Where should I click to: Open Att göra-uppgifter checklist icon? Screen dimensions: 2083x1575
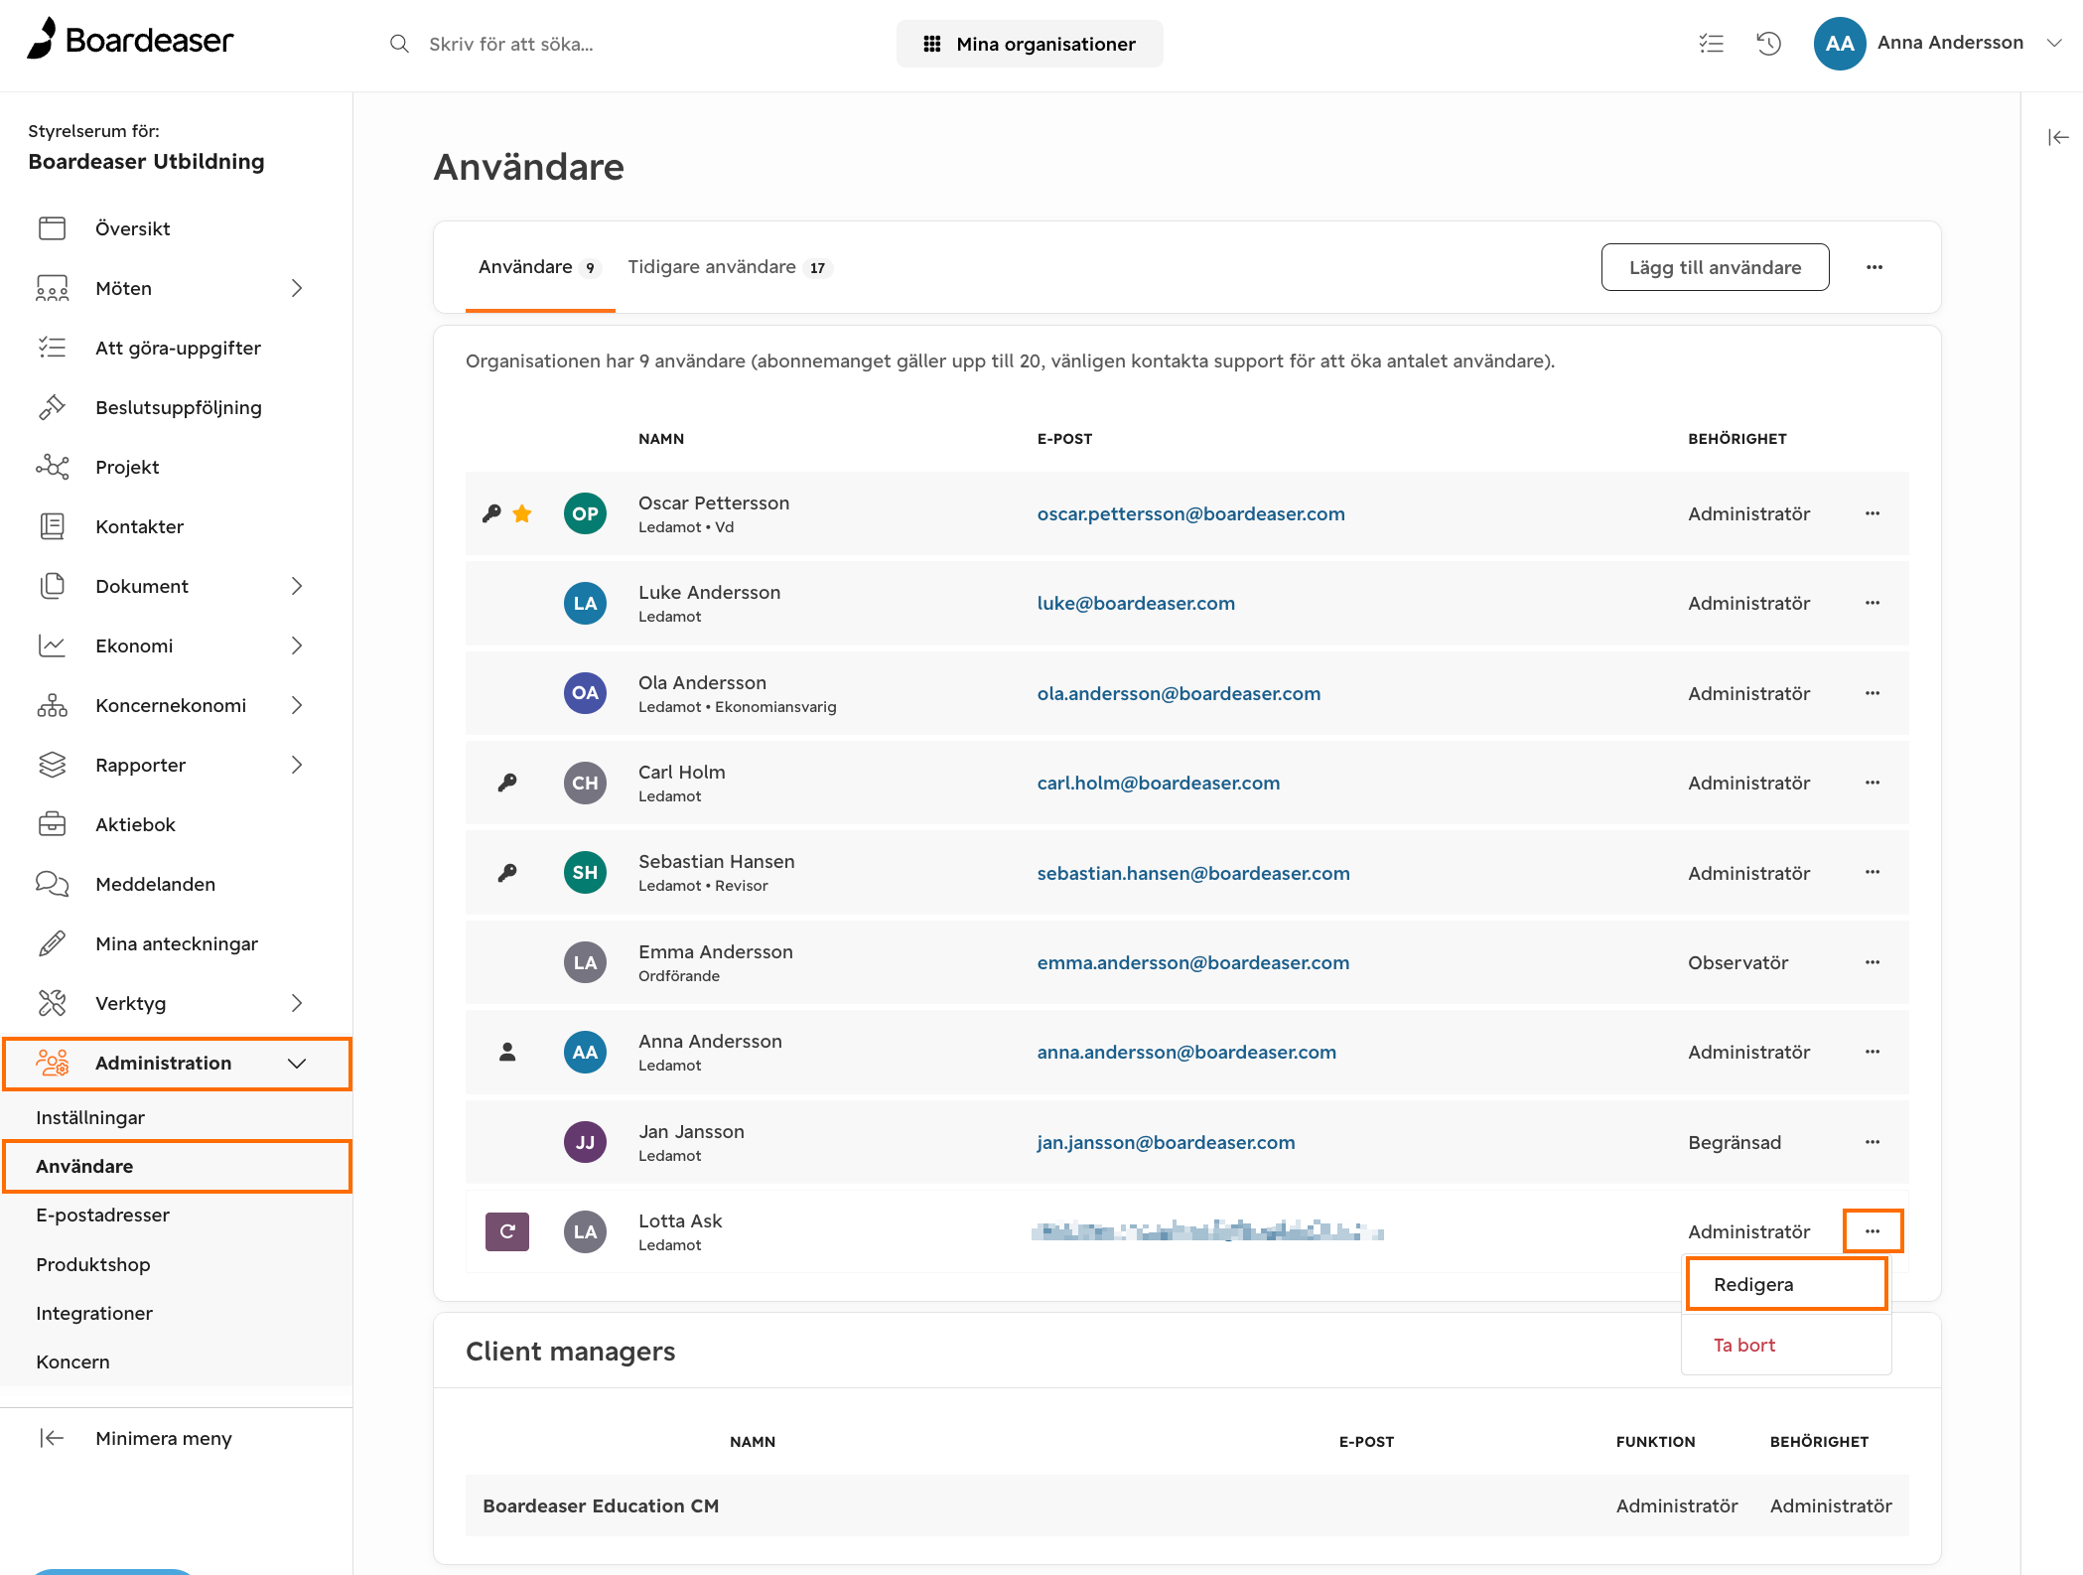[x=52, y=348]
